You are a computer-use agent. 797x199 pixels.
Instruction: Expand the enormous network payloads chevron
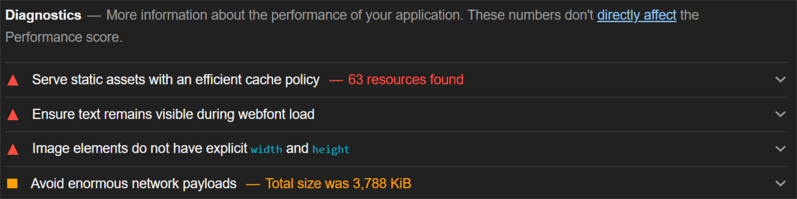point(780,184)
